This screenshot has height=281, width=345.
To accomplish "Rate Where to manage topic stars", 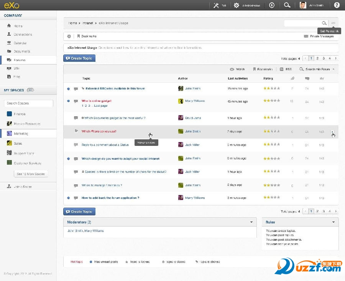I will coord(272,185).
